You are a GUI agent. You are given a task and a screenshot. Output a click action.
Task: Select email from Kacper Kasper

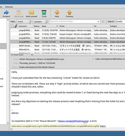68,34
